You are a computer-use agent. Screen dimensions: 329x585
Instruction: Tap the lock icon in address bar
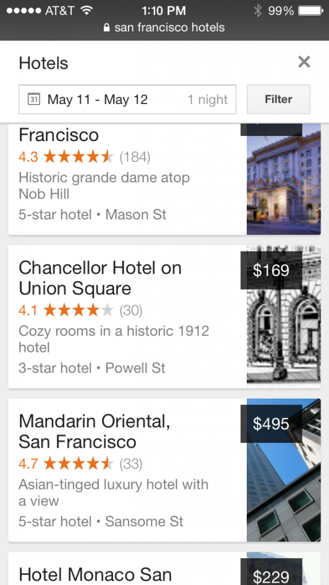(107, 27)
